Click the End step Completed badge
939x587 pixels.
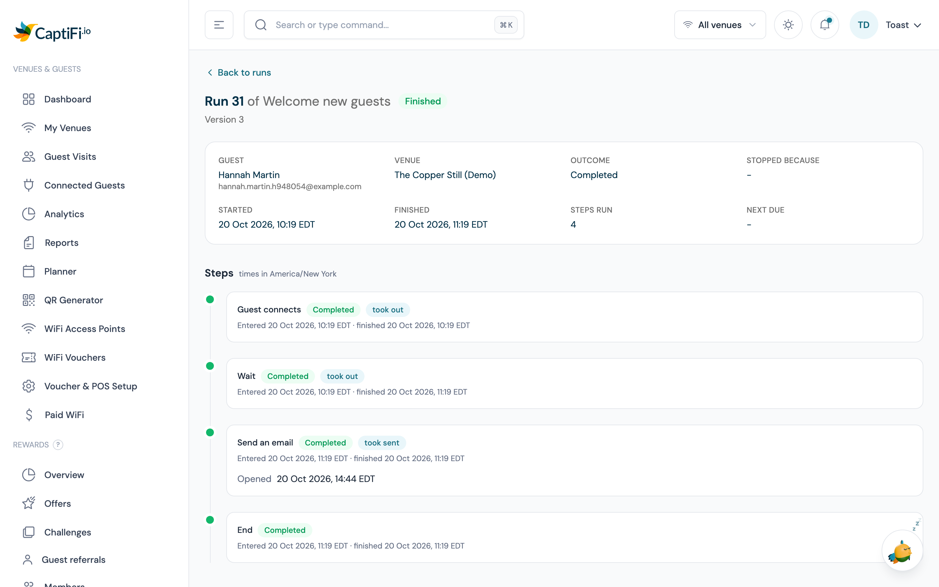point(284,530)
